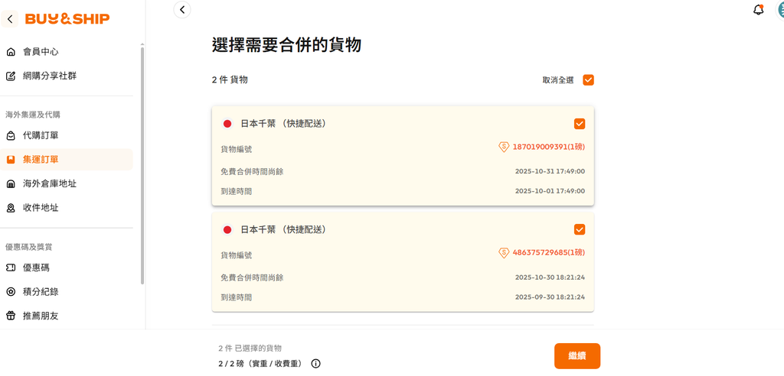Open 收件地址 in the sidebar
This screenshot has width=784, height=376.
click(41, 208)
